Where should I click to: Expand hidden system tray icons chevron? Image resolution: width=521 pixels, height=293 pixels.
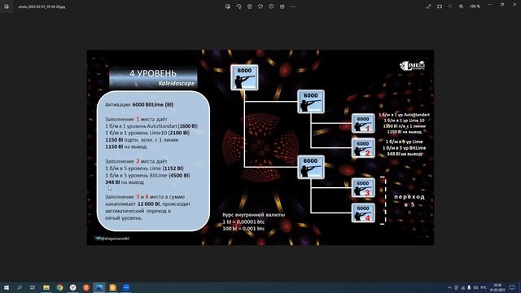click(x=449, y=287)
